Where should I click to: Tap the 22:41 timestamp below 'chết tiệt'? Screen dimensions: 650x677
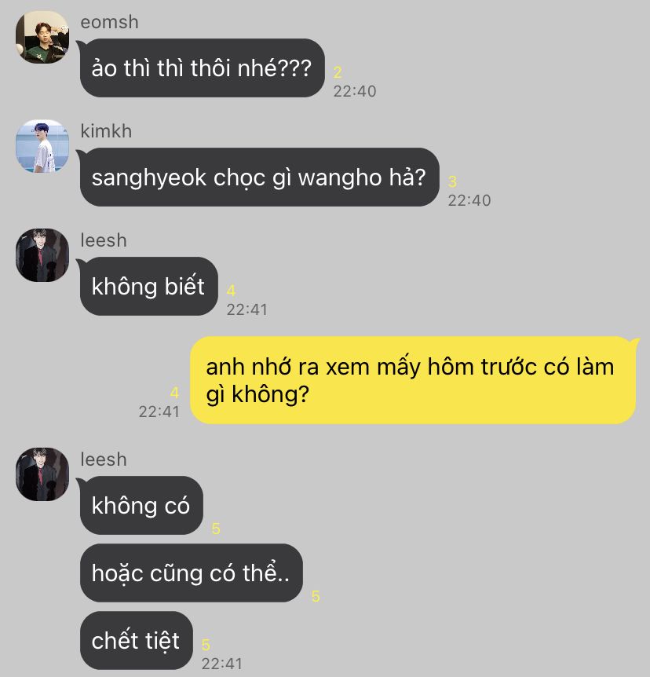pos(222,664)
